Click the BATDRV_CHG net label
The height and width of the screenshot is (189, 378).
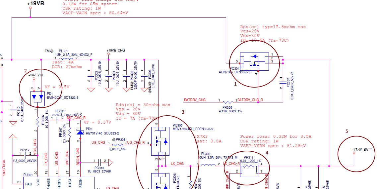[x=195, y=100]
